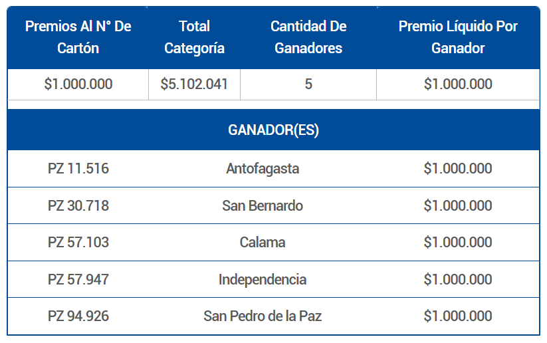Viewport: 547px width, 343px height.
Task: Click the winners count value 5
Action: click(308, 84)
